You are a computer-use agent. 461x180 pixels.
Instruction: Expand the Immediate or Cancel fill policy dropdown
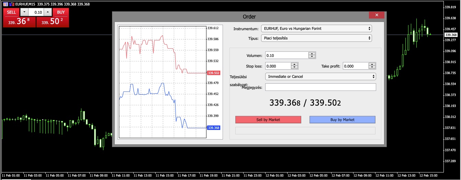(x=321, y=76)
